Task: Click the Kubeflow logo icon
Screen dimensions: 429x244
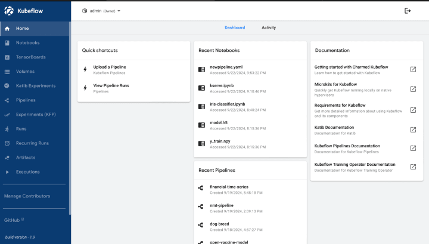Action: (x=9, y=11)
